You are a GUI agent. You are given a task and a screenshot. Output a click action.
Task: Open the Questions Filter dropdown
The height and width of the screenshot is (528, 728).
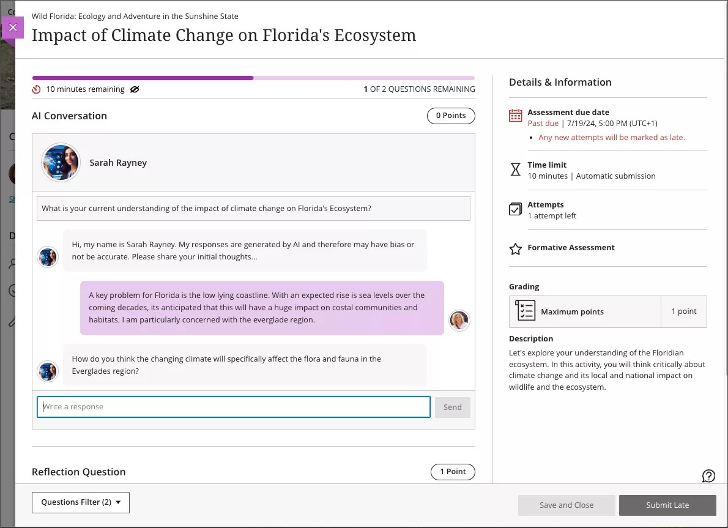click(x=80, y=502)
